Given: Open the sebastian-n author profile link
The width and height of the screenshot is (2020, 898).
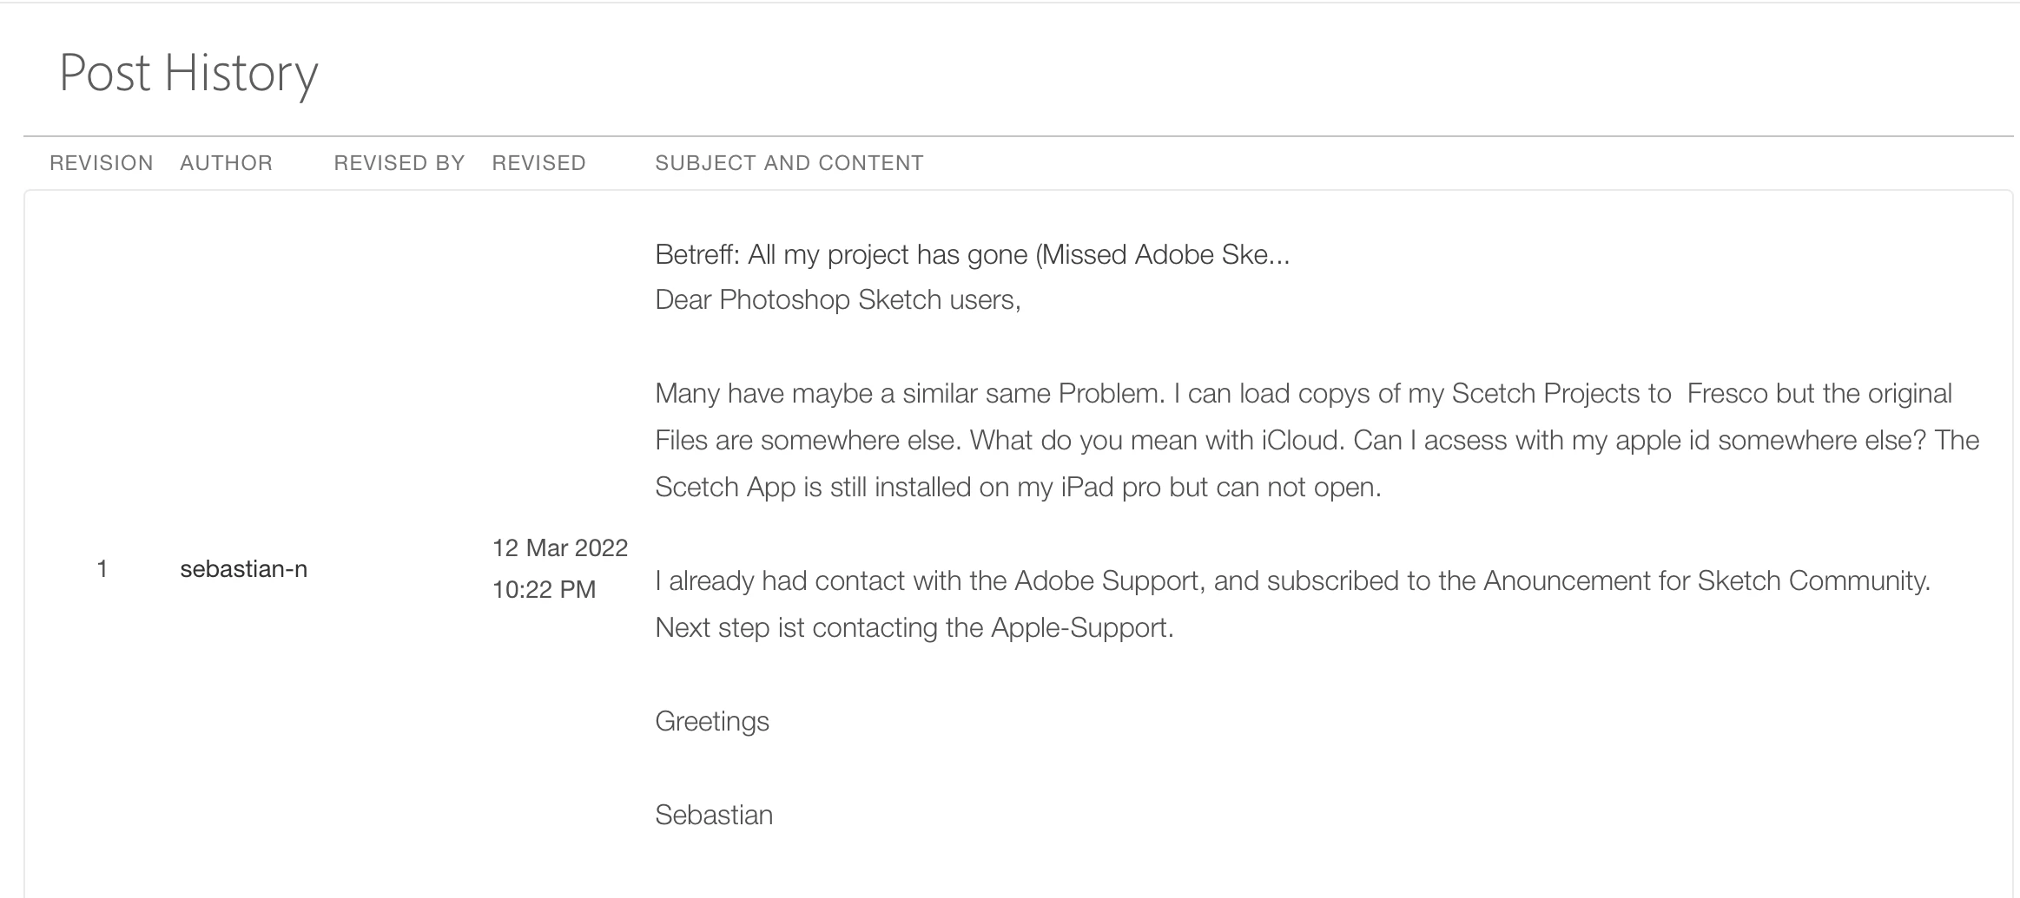Looking at the screenshot, I should (243, 569).
